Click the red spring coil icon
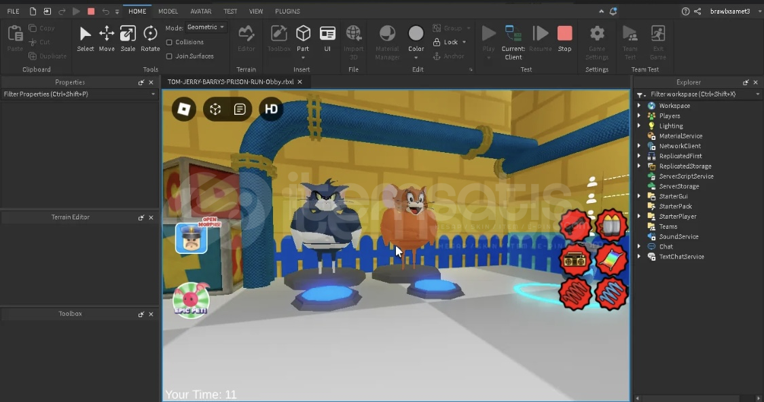The image size is (764, 402). click(575, 294)
